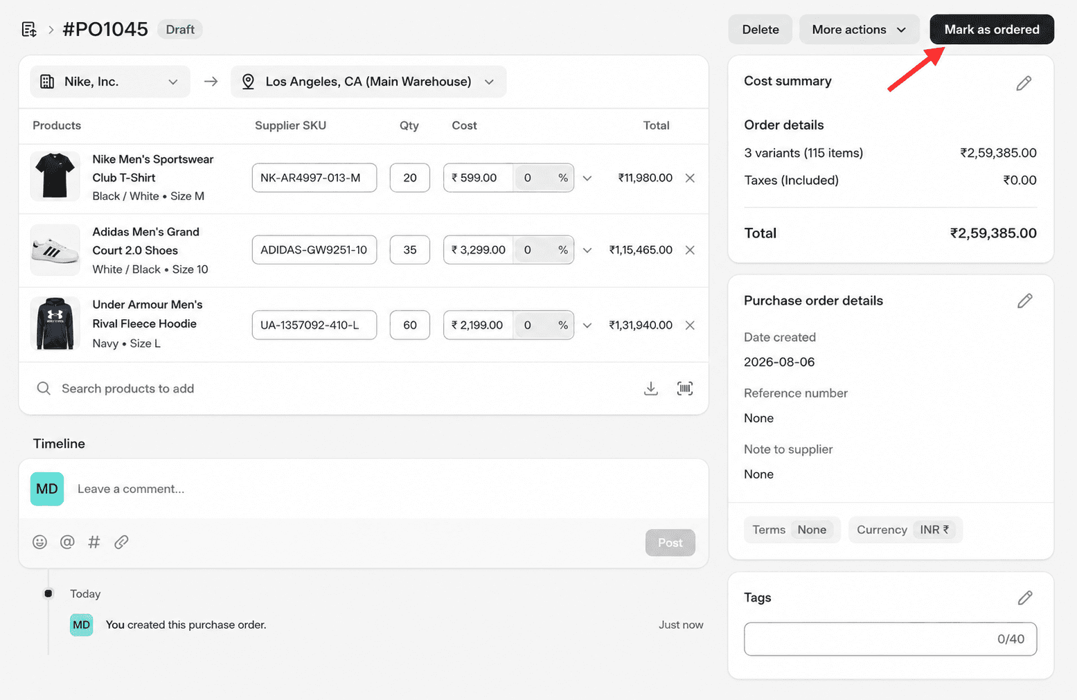This screenshot has height=700, width=1077.
Task: Open the purchase orders breadcrumb icon
Action: click(29, 29)
